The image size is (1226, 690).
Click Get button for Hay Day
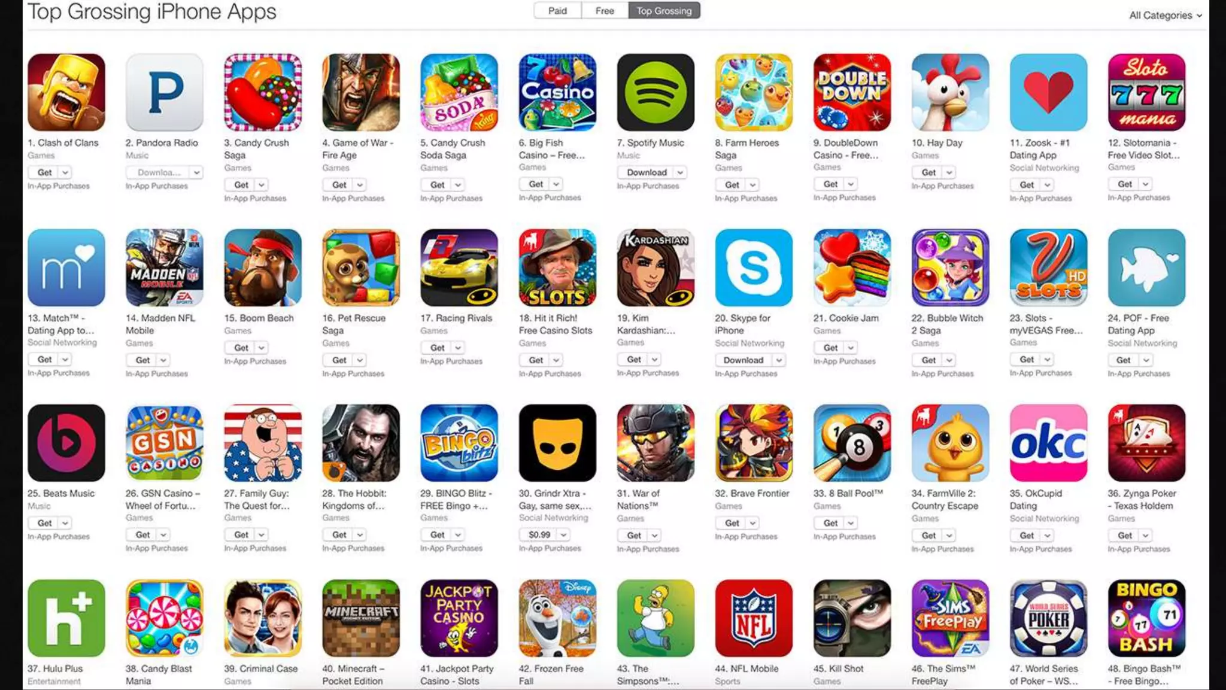click(928, 172)
